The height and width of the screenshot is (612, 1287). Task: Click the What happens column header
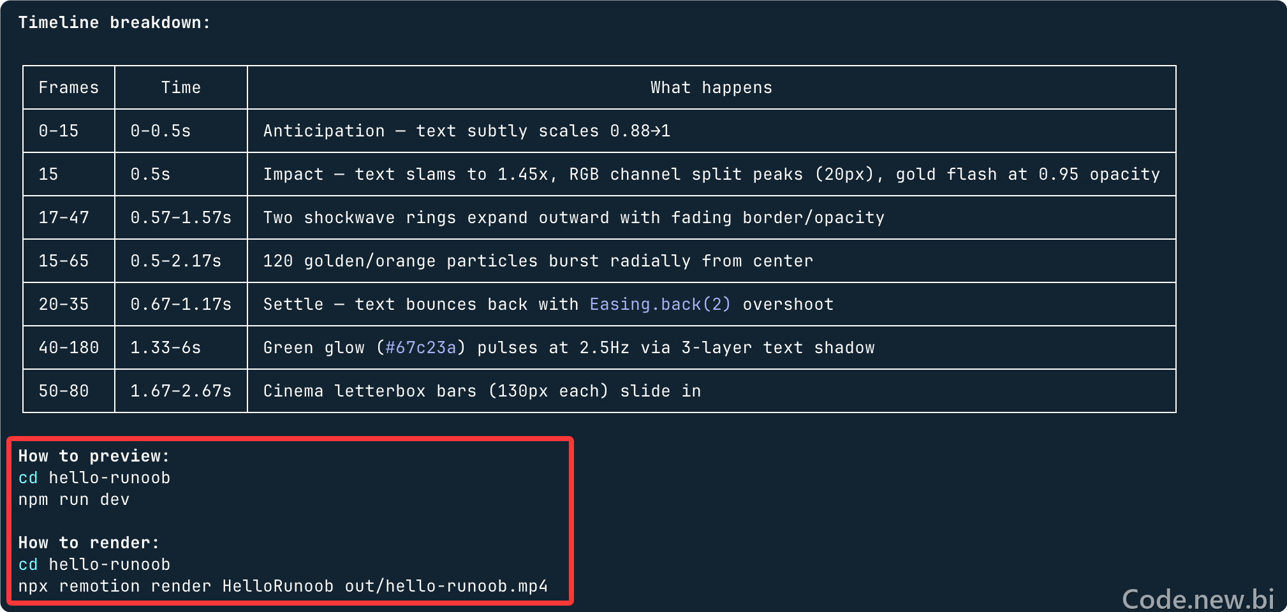pos(711,87)
